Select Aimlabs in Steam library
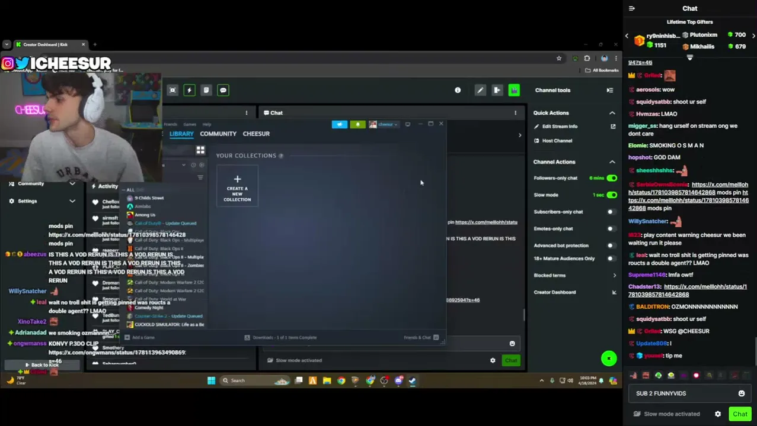 click(x=142, y=206)
